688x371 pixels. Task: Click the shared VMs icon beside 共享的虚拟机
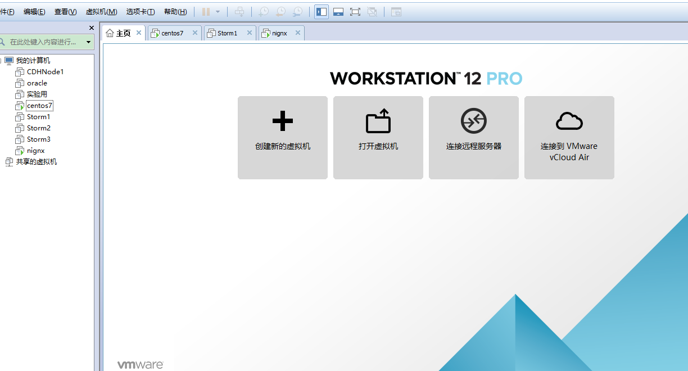point(9,162)
